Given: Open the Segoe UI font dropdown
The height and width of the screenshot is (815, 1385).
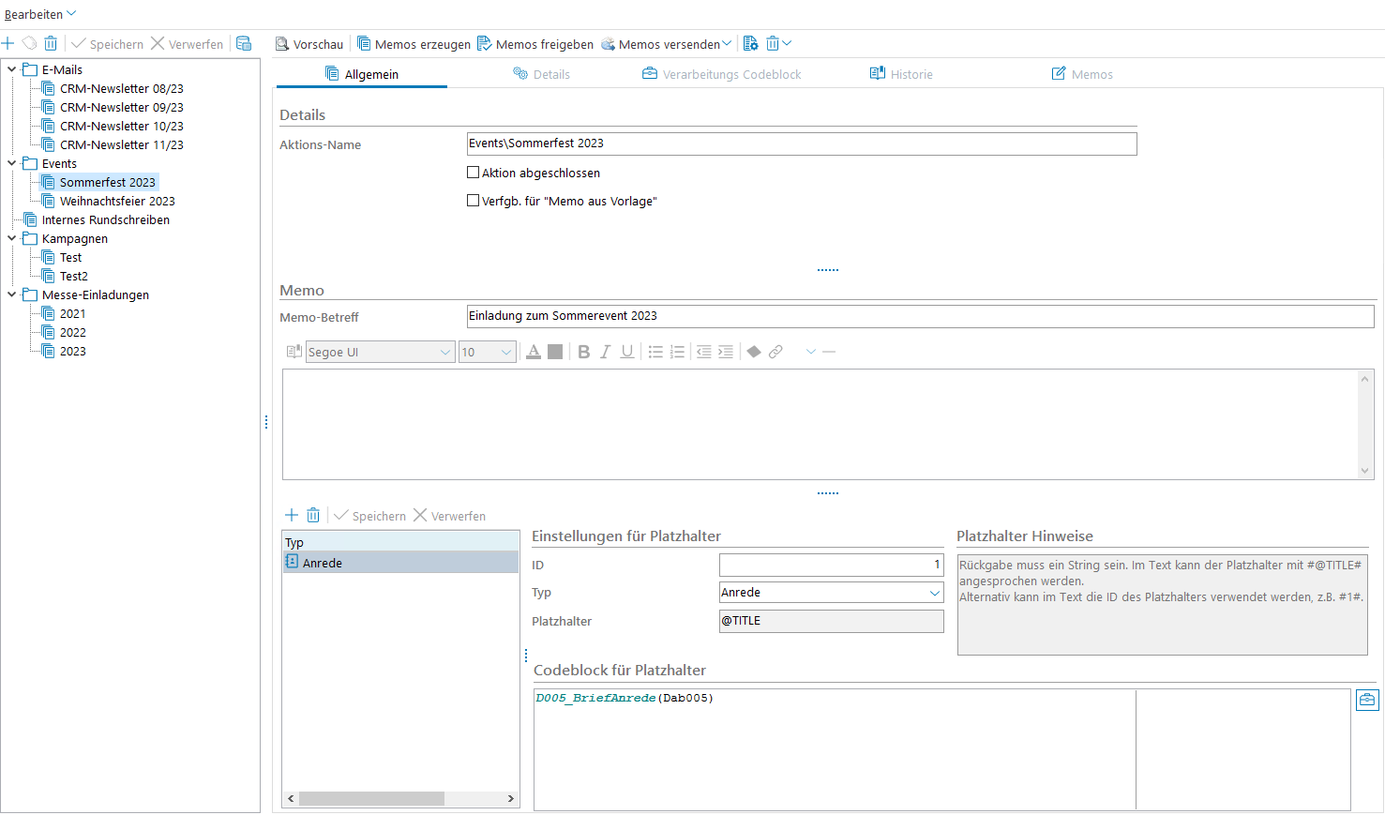Looking at the screenshot, I should point(445,353).
